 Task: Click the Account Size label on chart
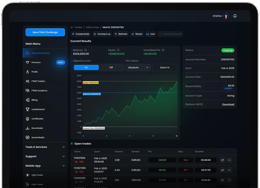(94, 128)
